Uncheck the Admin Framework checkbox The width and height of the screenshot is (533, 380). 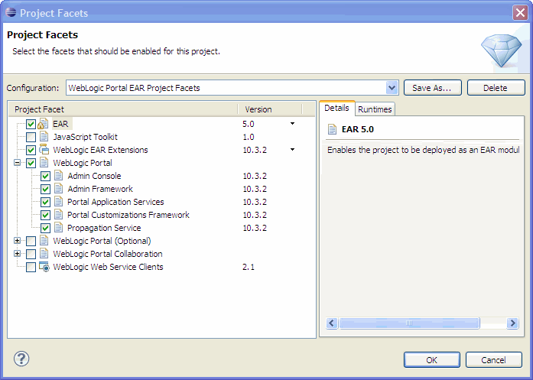46,189
